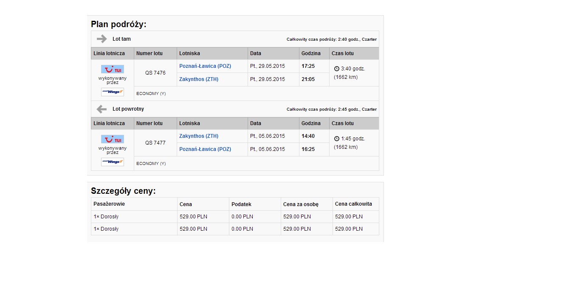The width and height of the screenshot is (567, 293).
Task: Click the Szczegóły ceny heading
Action: [x=123, y=191]
